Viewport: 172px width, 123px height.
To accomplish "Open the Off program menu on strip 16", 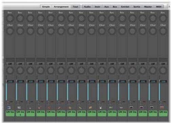I will coord(163,64).
